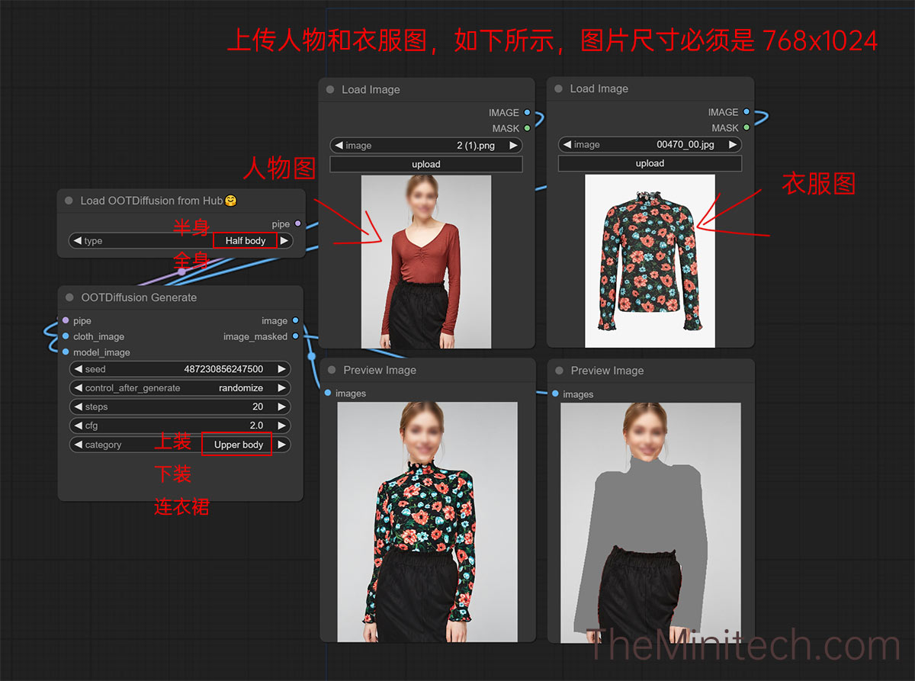Click the green MASK output on left Load Image
The width and height of the screenshot is (915, 681).
pos(527,129)
